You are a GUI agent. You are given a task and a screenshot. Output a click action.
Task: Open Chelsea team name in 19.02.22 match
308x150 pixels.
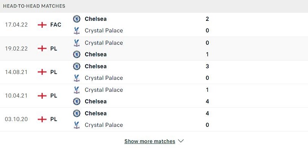[95, 54]
